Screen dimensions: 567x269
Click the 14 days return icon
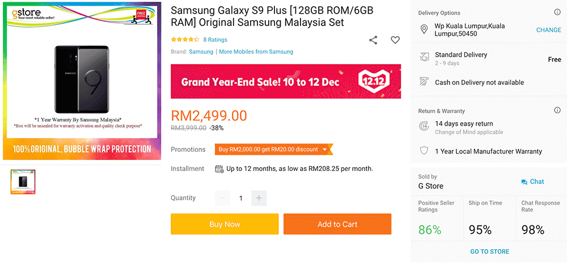coord(424,126)
